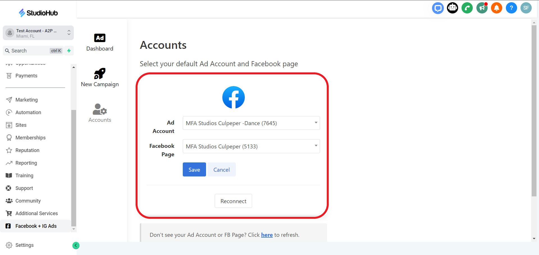This screenshot has width=539, height=255.
Task: Click the Reconnect button
Action: [233, 201]
